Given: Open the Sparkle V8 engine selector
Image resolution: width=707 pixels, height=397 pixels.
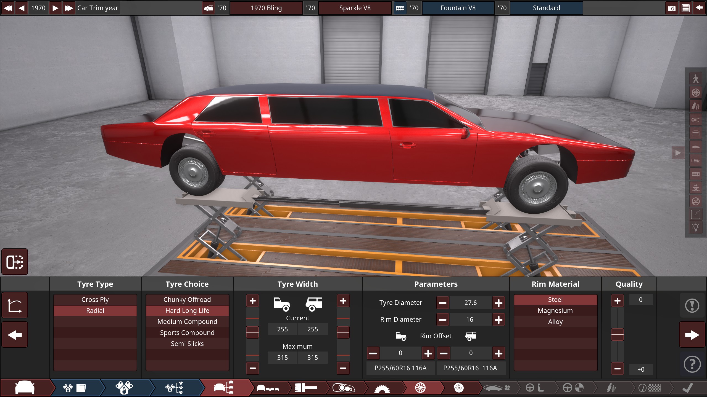Looking at the screenshot, I should (355, 8).
